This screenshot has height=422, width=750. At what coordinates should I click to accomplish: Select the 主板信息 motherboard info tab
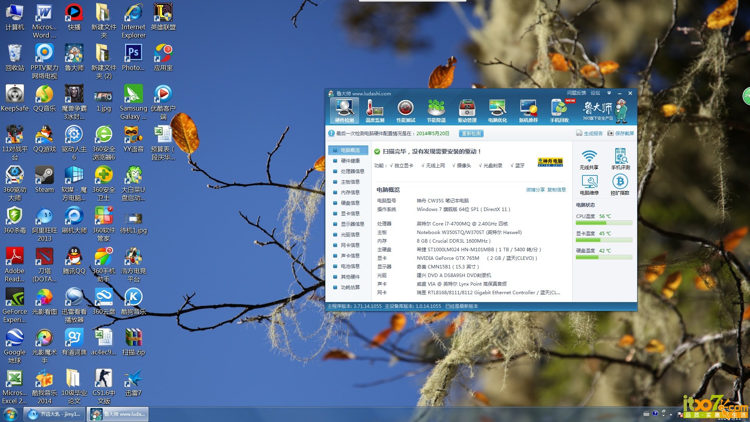(x=348, y=182)
